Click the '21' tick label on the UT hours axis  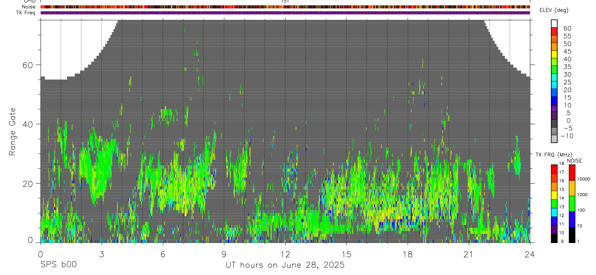[469, 254]
